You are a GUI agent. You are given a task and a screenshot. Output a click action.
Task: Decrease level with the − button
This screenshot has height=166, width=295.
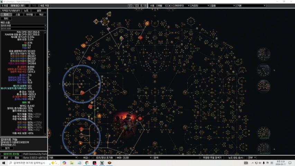pos(172,6)
